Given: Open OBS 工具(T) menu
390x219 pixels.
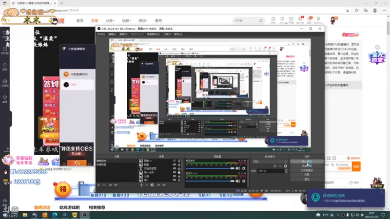Looking at the screenshot, I should click(x=167, y=34).
